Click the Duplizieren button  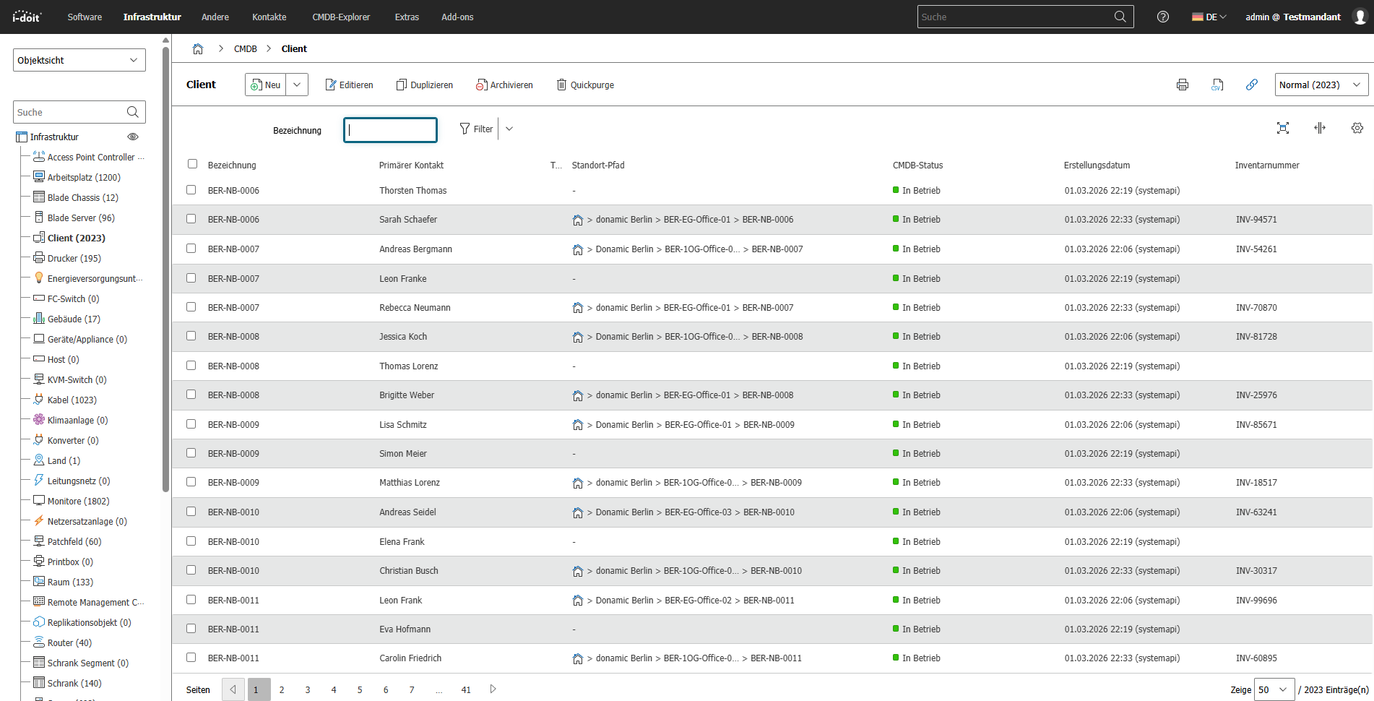[x=425, y=85]
